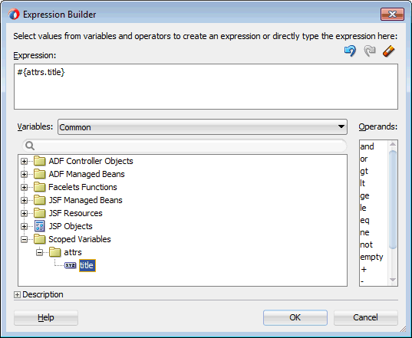The height and width of the screenshot is (338, 412).
Task: Click the search magnifier icon
Action: tap(30, 146)
